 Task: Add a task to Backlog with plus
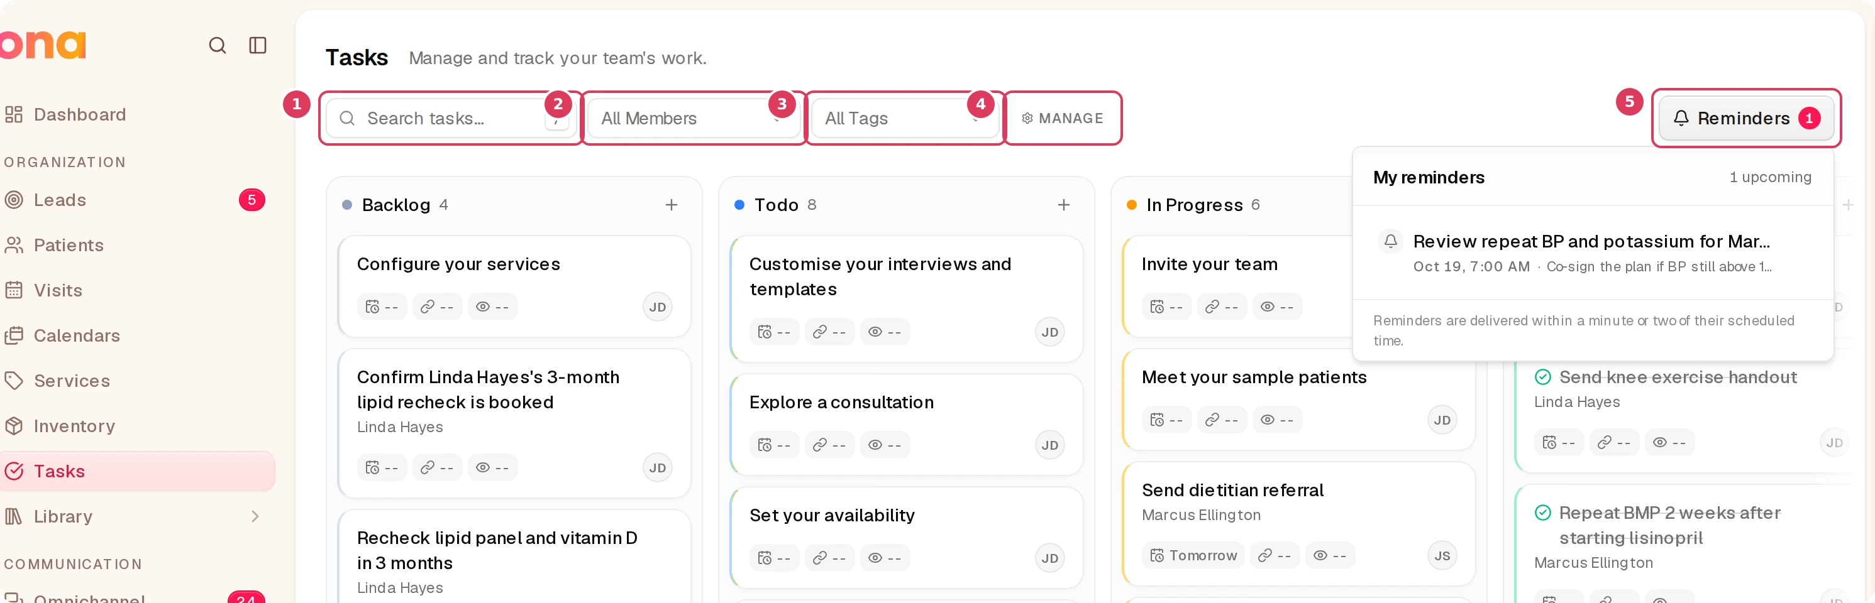point(671,205)
